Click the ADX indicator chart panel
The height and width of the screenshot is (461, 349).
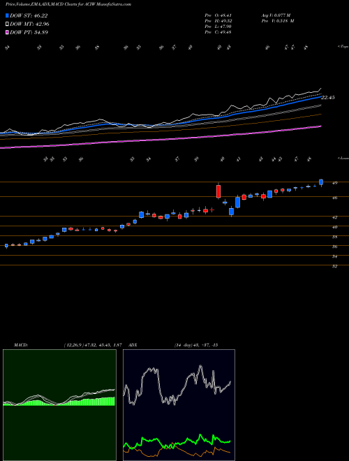(x=179, y=405)
